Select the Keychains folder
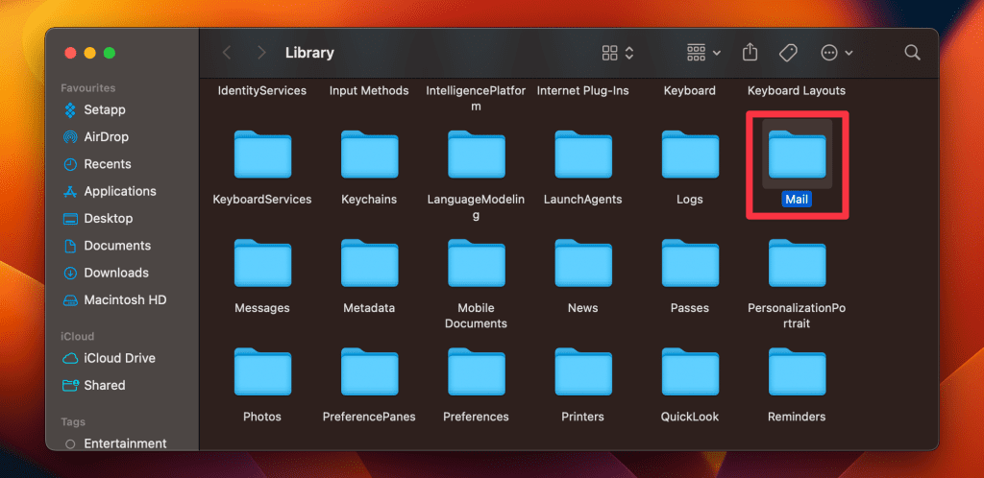The width and height of the screenshot is (984, 478). 369,156
